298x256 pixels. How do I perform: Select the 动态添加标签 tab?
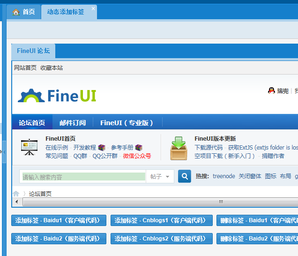[69, 12]
